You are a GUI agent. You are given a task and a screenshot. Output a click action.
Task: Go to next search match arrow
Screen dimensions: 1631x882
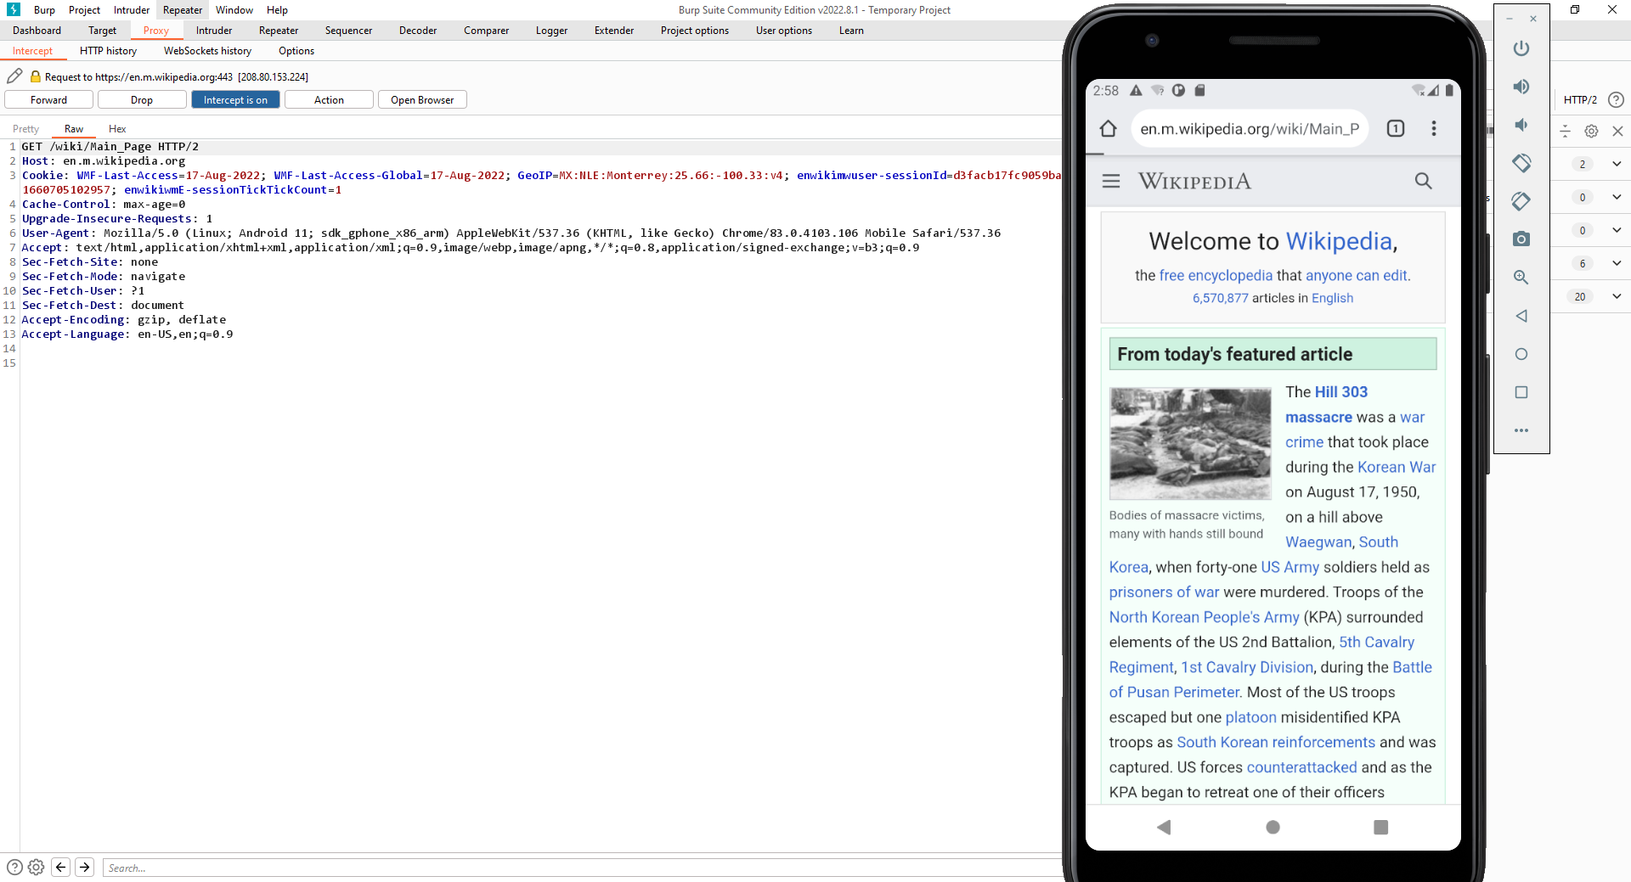coord(84,867)
